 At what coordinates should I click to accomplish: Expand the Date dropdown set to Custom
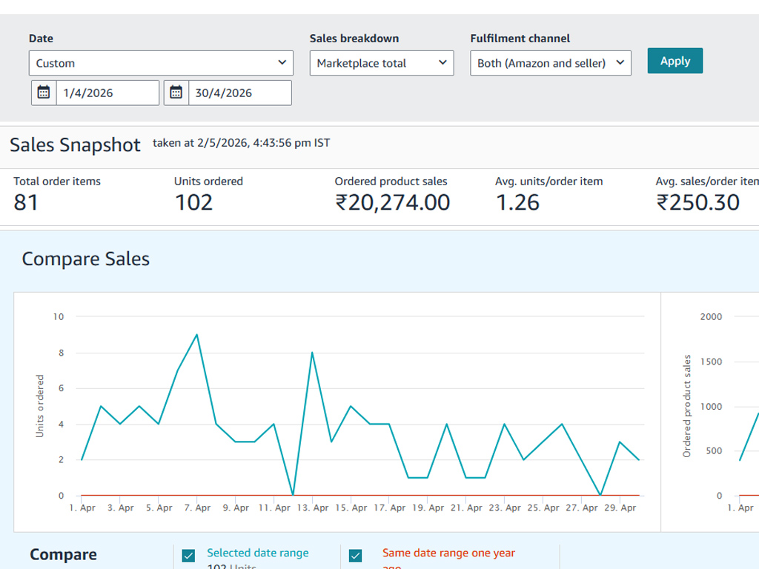tap(161, 63)
